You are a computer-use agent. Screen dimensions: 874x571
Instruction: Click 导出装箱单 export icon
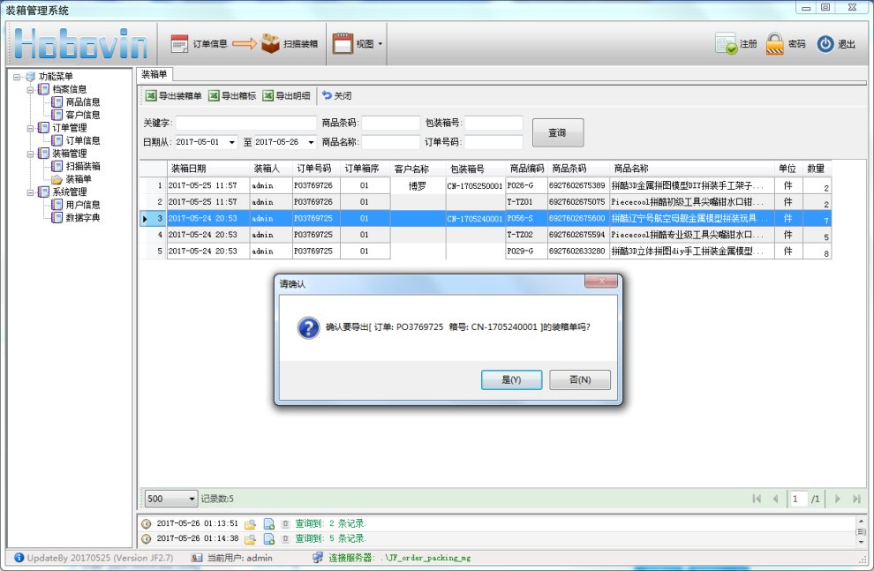click(x=151, y=96)
